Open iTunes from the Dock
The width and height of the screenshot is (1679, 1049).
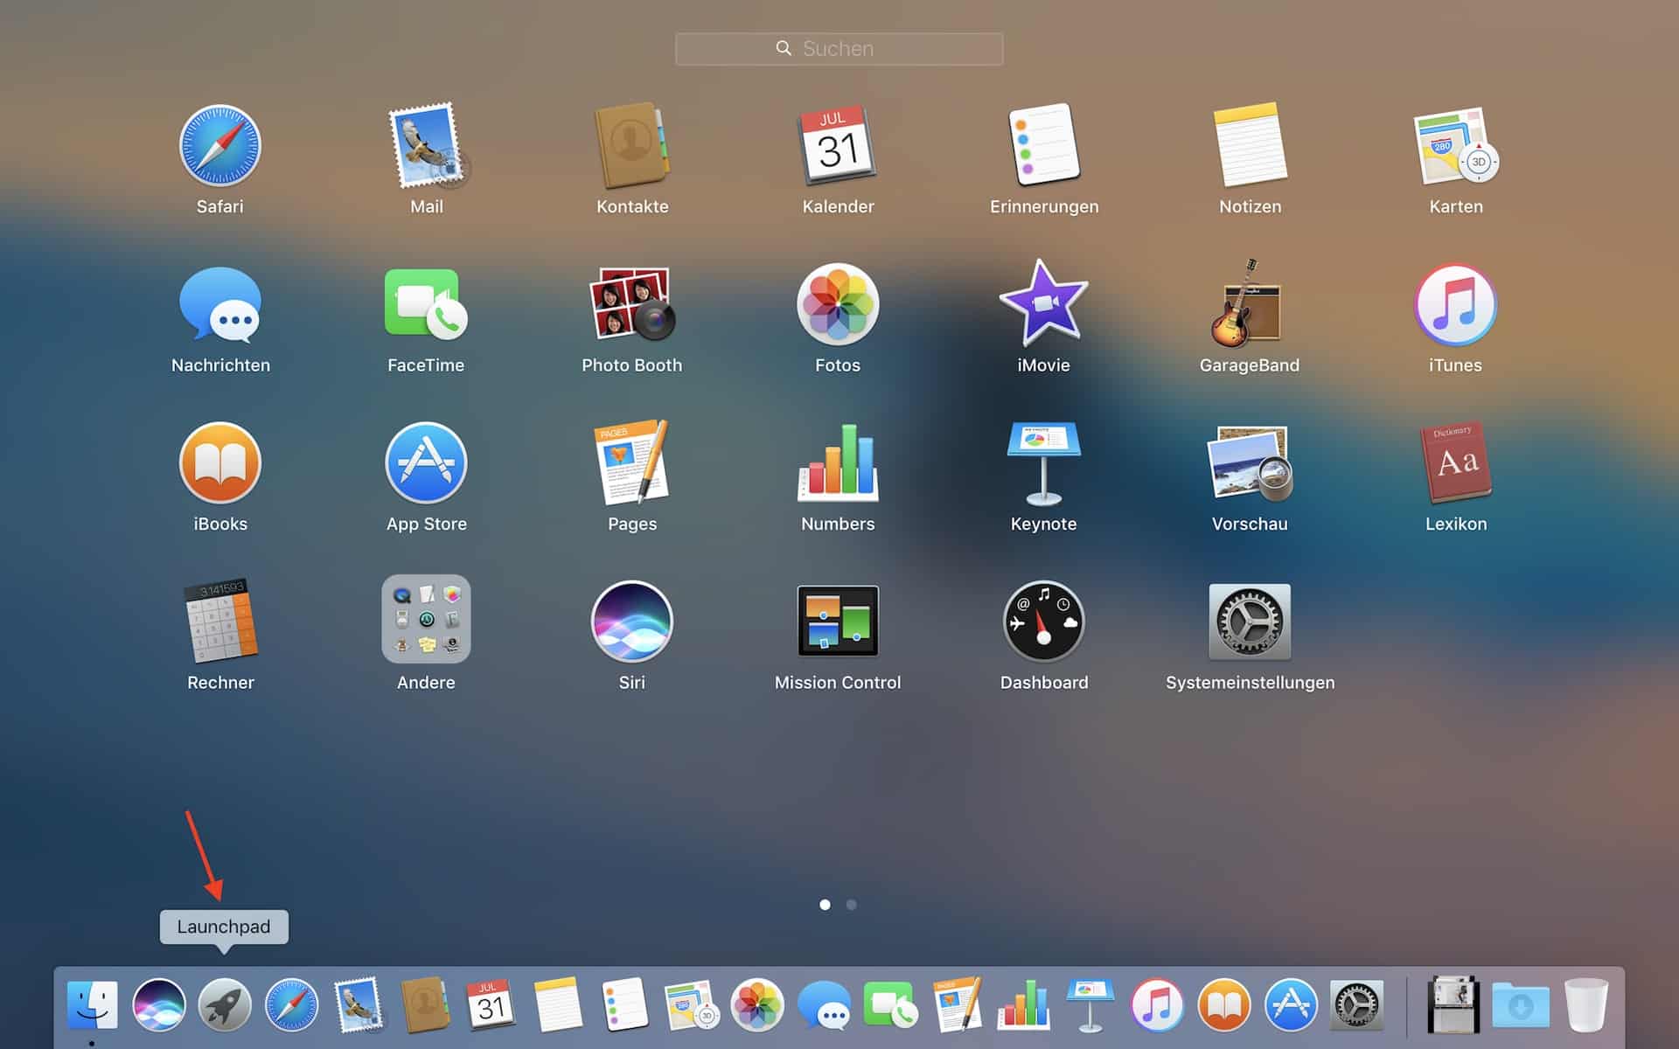(1157, 1005)
